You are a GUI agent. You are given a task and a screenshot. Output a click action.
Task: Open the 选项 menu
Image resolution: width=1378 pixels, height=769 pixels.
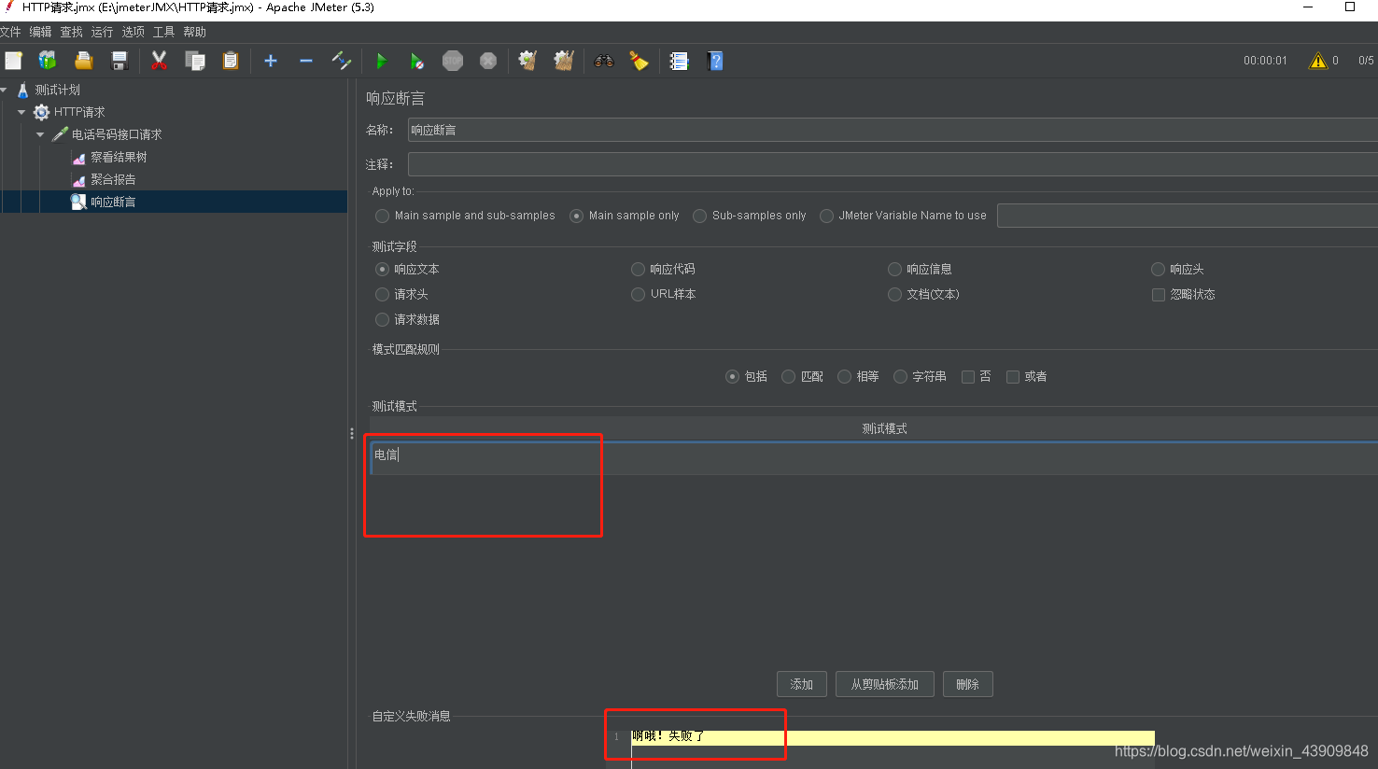[x=133, y=32]
